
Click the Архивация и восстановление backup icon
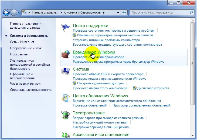pos(66,135)
